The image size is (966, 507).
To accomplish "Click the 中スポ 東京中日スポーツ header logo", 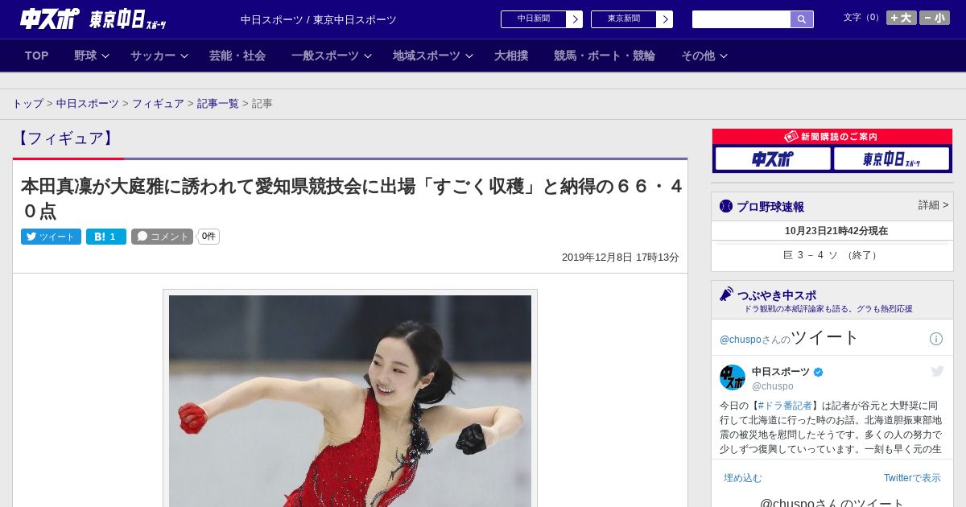I will click(x=93, y=19).
